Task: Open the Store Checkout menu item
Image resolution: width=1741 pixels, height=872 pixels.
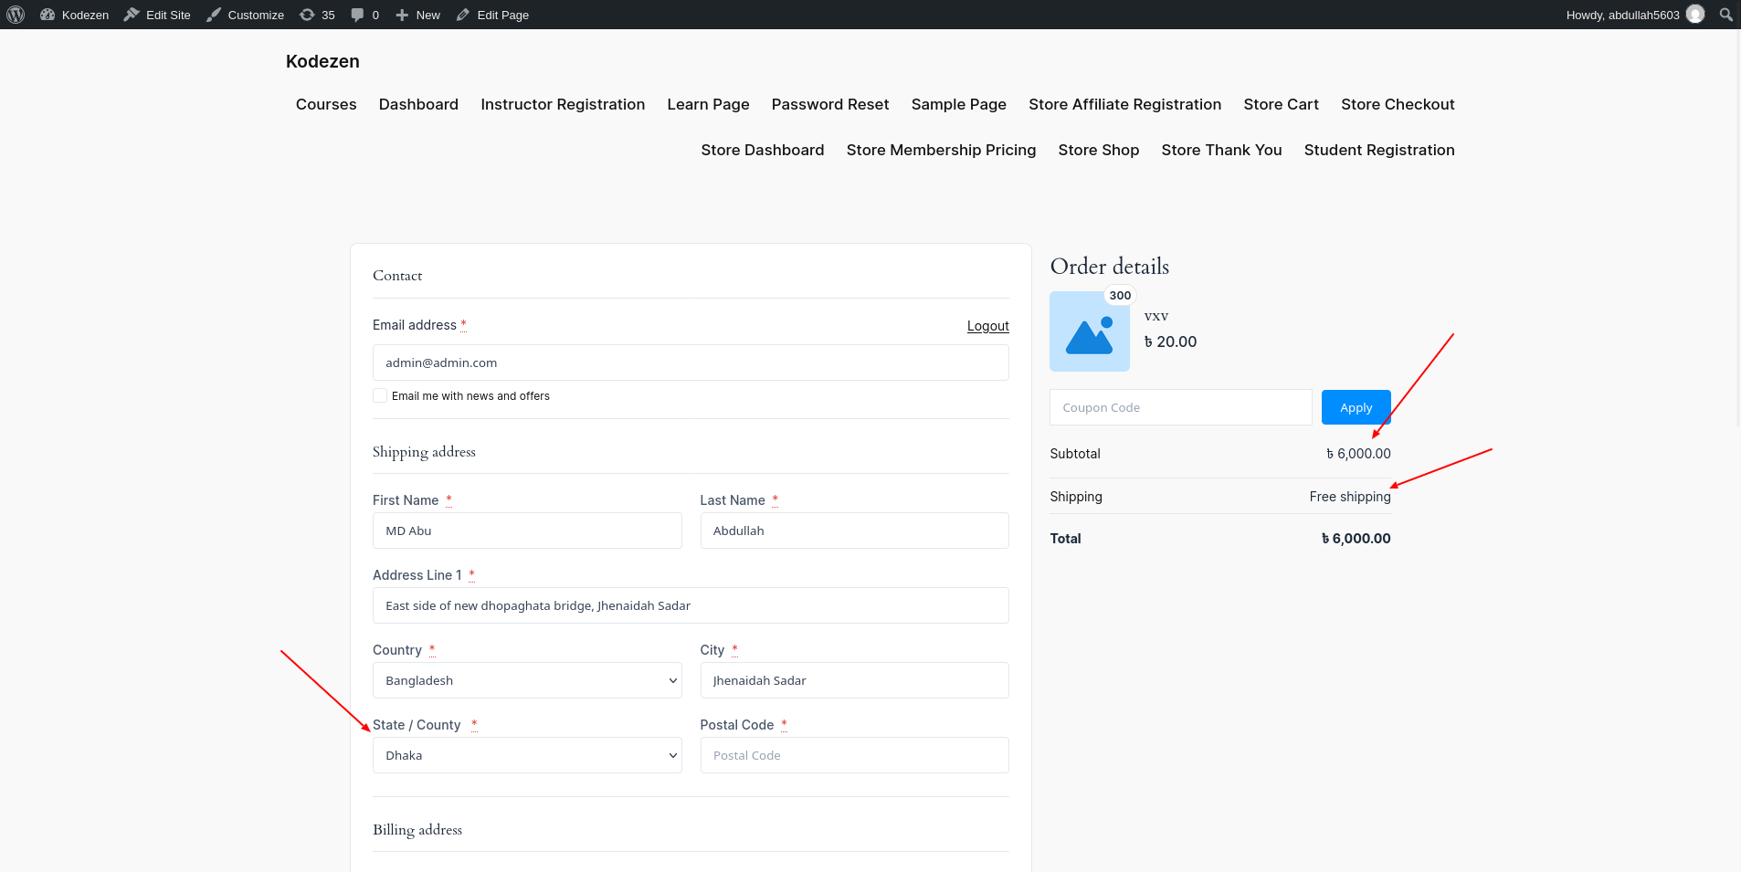Action: tap(1398, 104)
